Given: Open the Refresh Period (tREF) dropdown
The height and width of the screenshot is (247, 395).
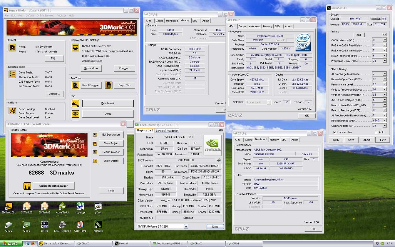Looking at the screenshot, I should click(x=384, y=121).
